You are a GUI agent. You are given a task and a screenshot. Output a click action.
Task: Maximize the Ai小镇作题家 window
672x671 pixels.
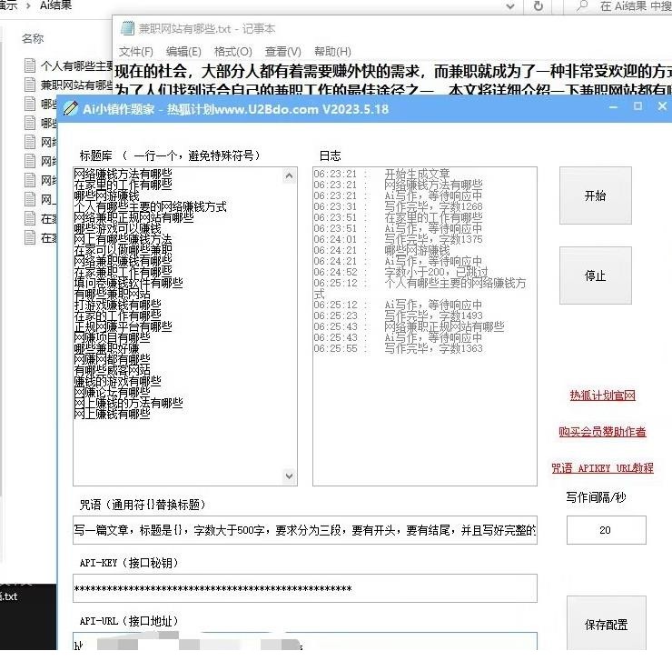(637, 106)
